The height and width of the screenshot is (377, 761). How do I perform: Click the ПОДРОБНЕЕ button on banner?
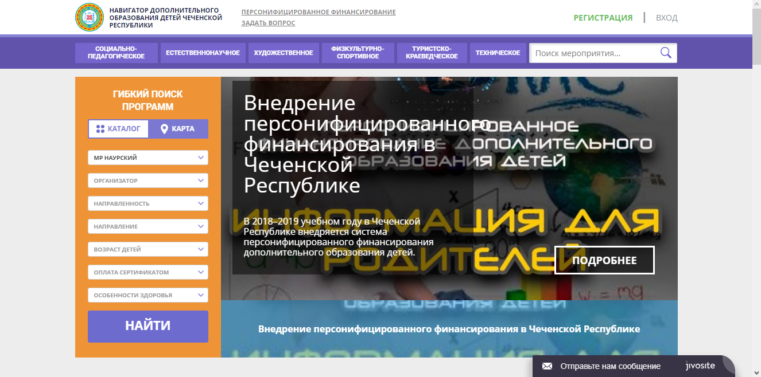[x=604, y=261]
